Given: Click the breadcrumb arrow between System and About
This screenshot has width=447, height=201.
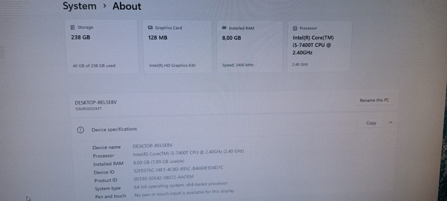Looking at the screenshot, I should tap(104, 6).
